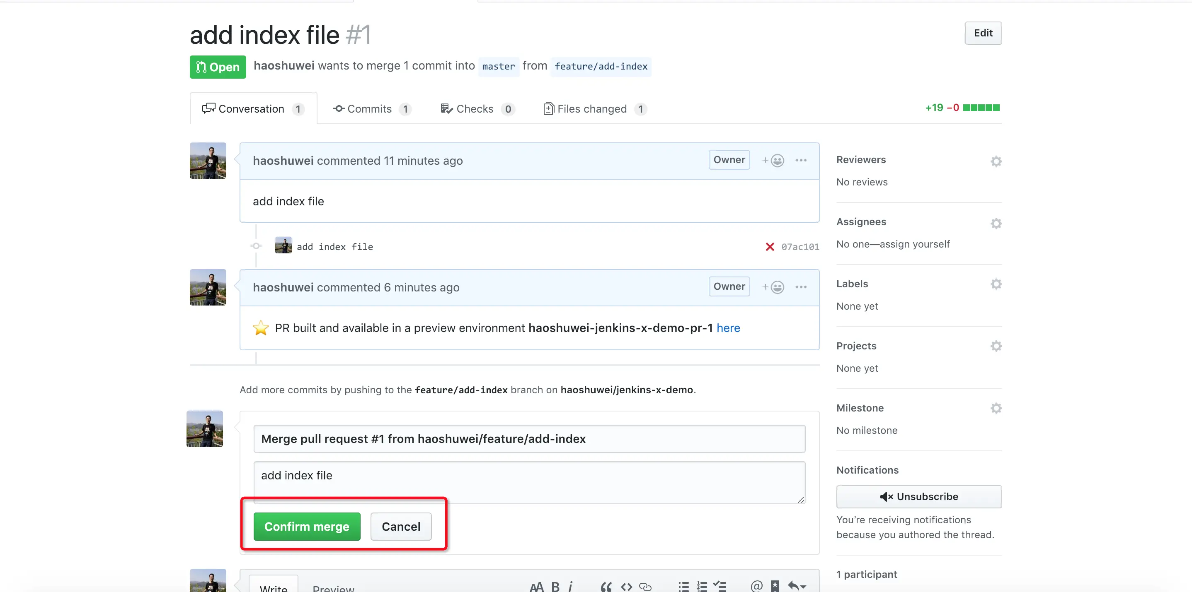Toggle bold formatting in comment toolbar
The width and height of the screenshot is (1192, 592).
click(x=555, y=587)
